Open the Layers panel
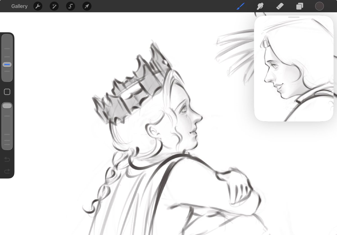This screenshot has height=235, width=337. (x=300, y=6)
